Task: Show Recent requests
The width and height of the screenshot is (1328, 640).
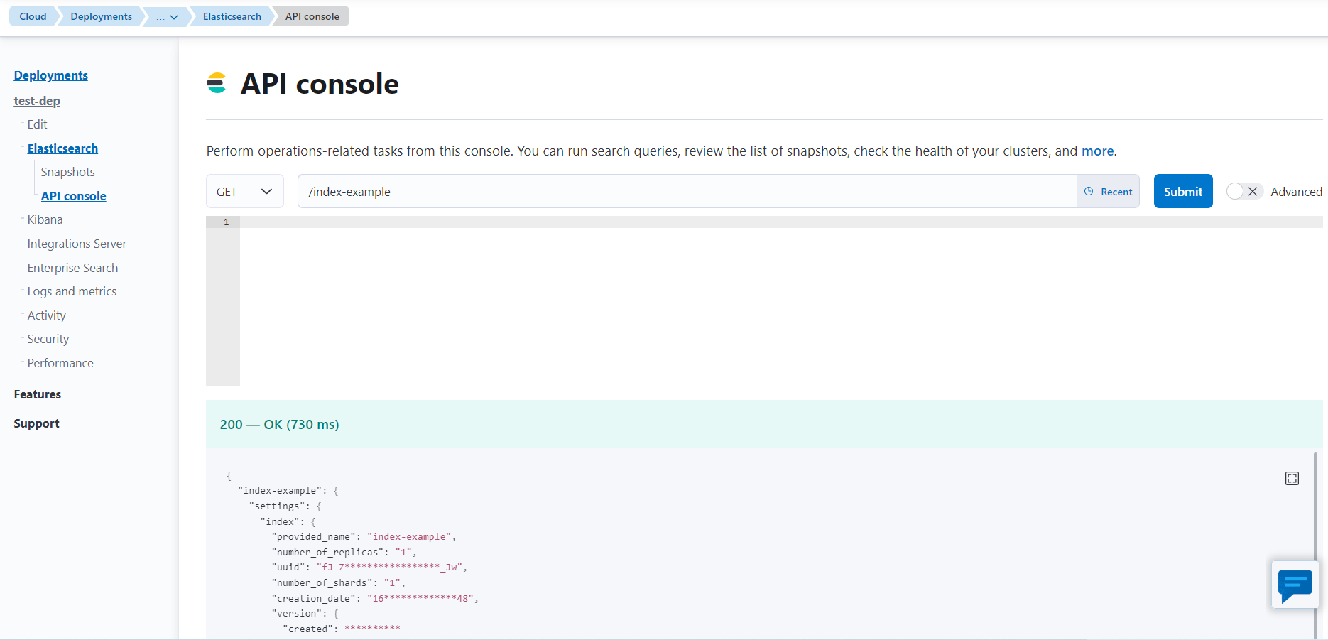Action: click(x=1109, y=191)
